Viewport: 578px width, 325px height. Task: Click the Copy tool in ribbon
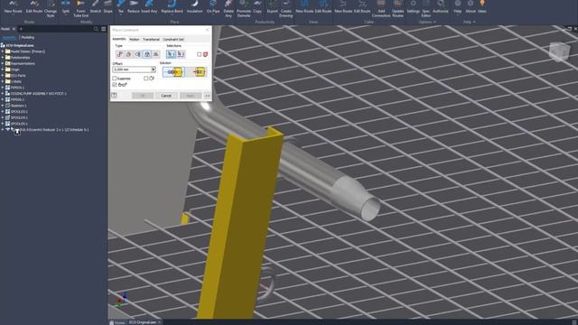[x=257, y=6]
